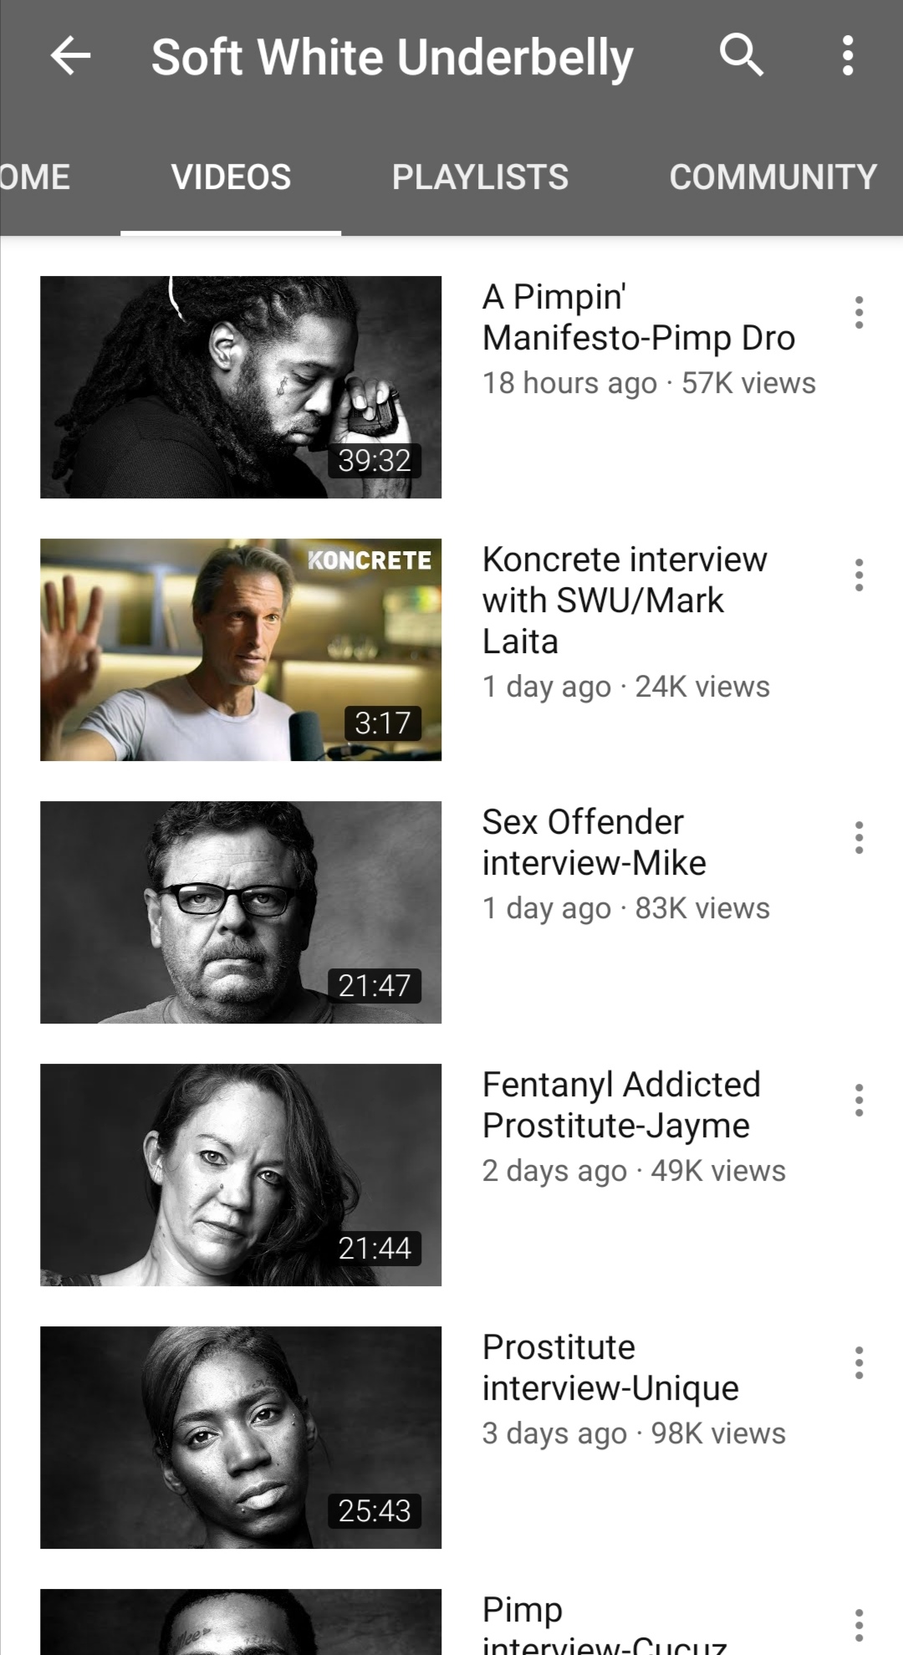Open options for A Pimpin' Manifesto video
The width and height of the screenshot is (903, 1655).
[859, 312]
